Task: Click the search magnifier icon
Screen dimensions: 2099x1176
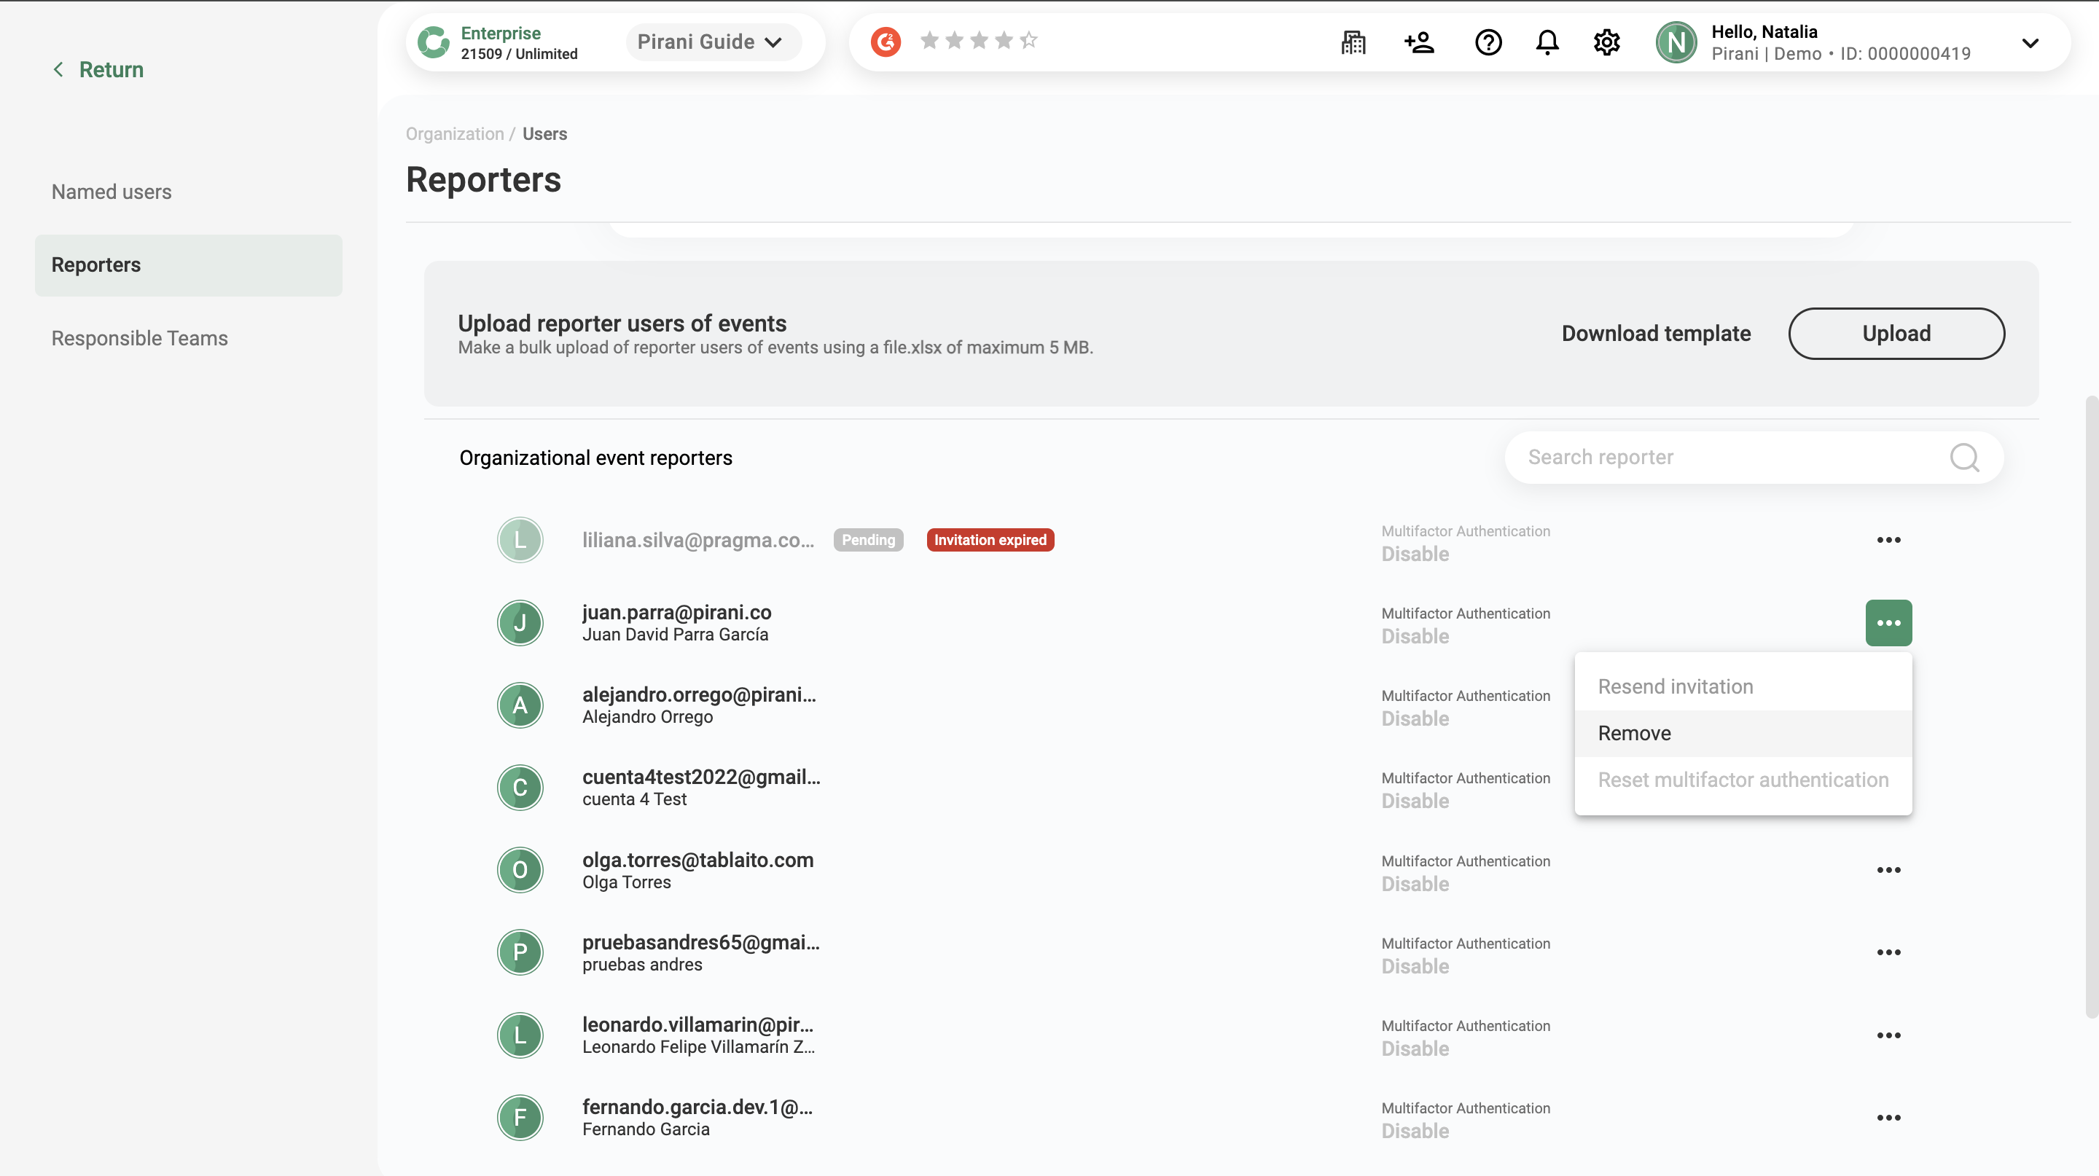Action: coord(1963,458)
